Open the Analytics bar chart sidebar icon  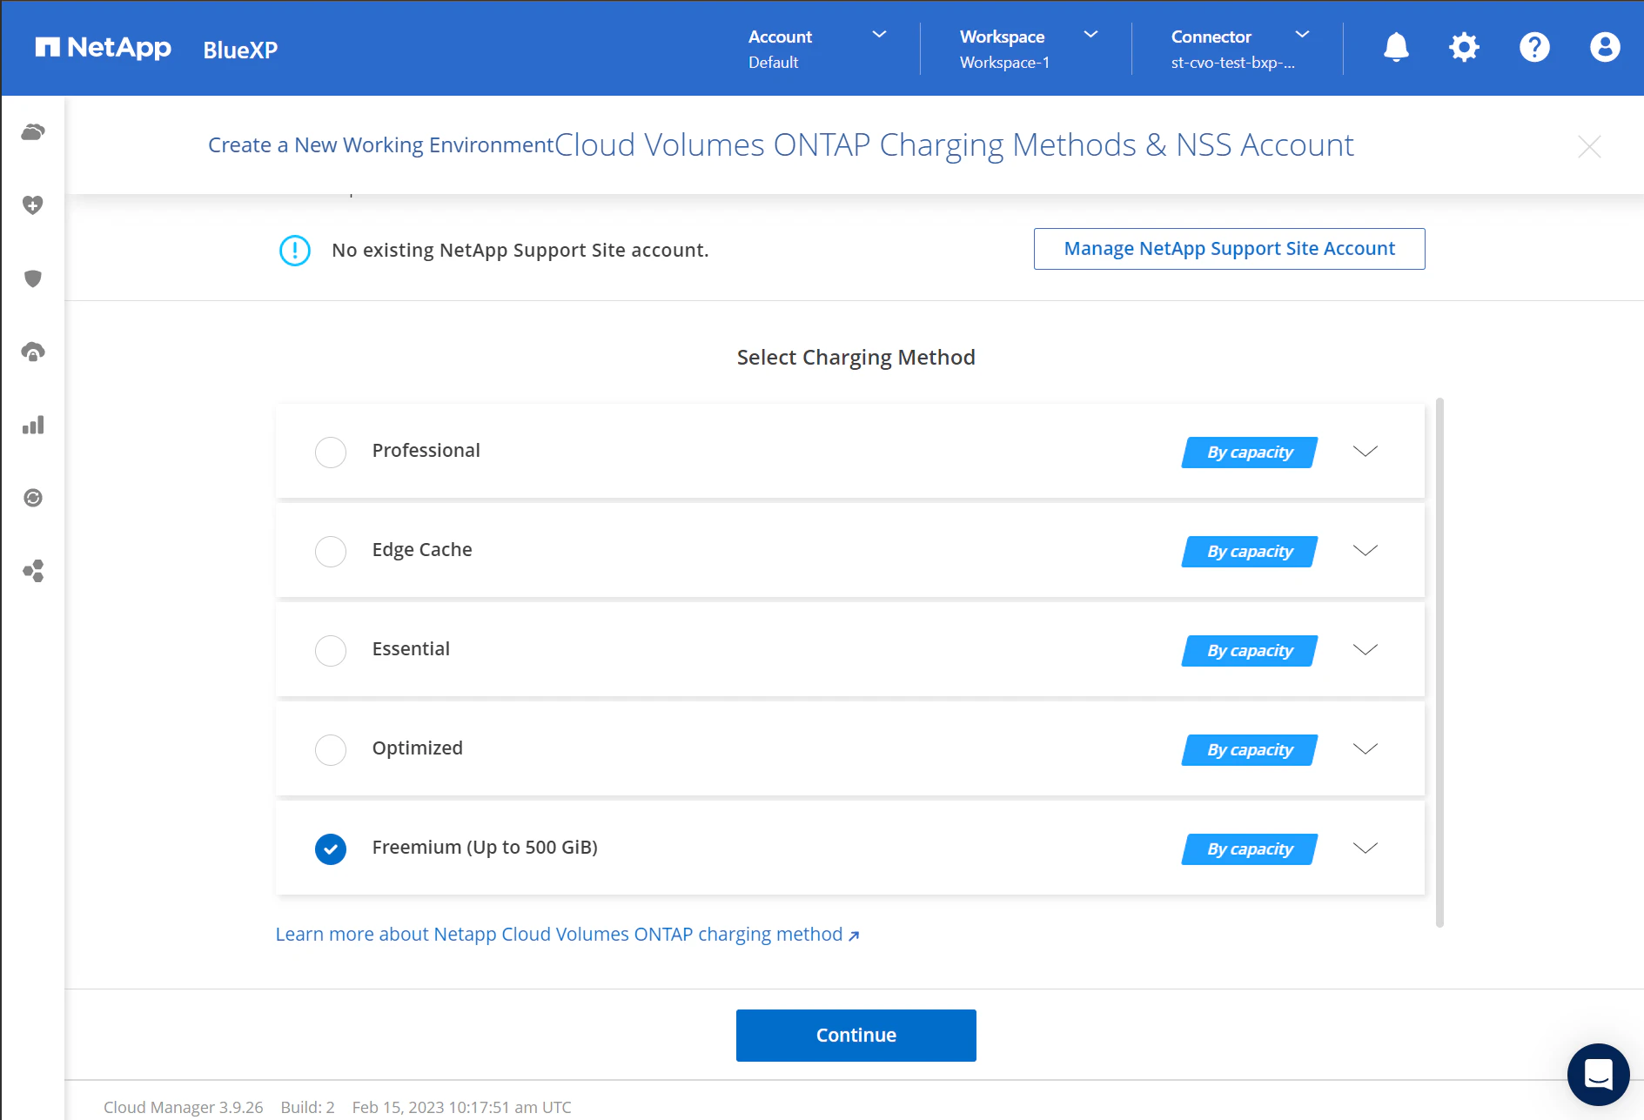click(x=33, y=425)
